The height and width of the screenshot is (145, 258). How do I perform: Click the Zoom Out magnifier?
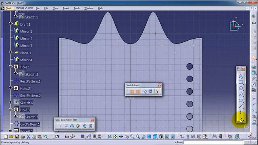[138, 137]
